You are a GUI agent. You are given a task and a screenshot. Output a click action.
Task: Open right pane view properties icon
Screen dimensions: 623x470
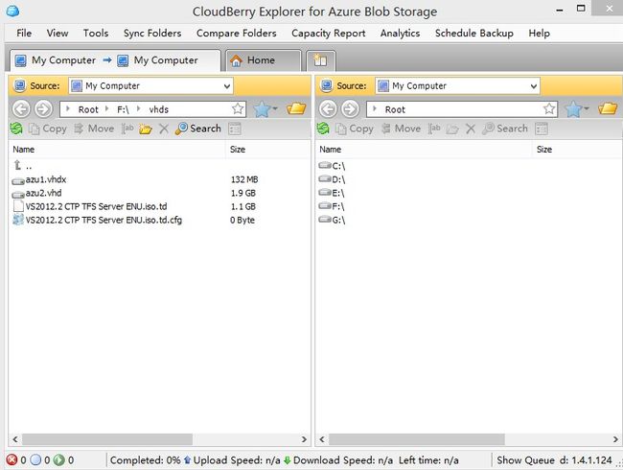coord(542,129)
